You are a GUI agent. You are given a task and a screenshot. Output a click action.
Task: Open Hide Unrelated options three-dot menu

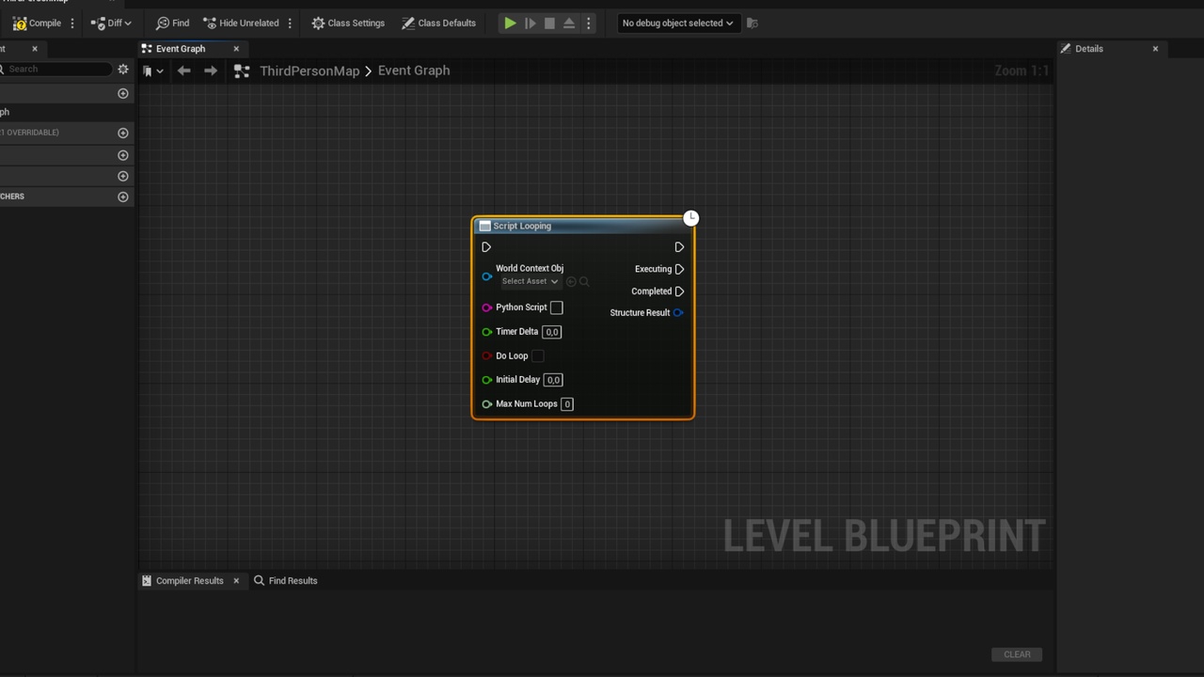(290, 23)
